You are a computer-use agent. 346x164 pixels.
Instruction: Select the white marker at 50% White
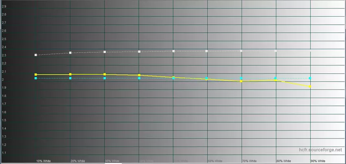[173, 51]
